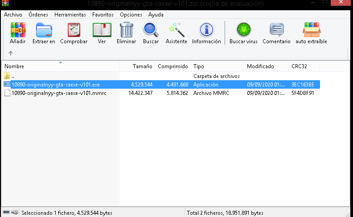Click 'Total 2 ficheros' status text

pyautogui.click(x=225, y=213)
